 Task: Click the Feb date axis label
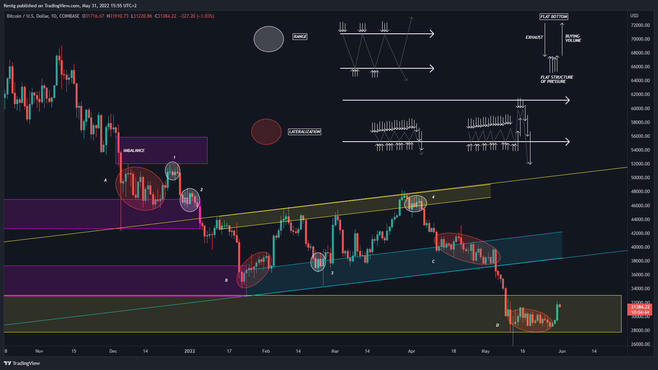(266, 351)
